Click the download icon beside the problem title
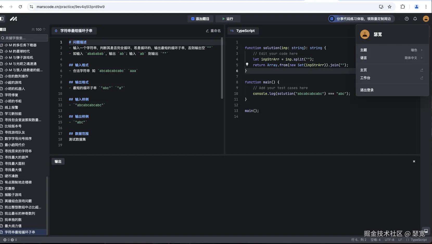432x244 pixels. (56, 31)
